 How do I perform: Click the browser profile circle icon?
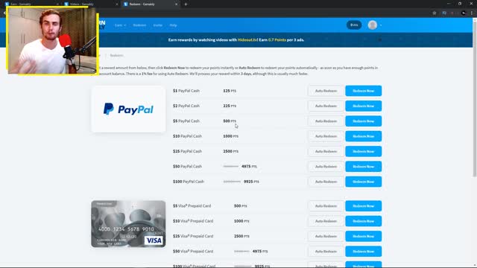click(464, 13)
